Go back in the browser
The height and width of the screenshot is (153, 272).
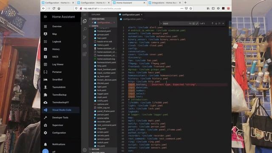[x=43, y=8]
